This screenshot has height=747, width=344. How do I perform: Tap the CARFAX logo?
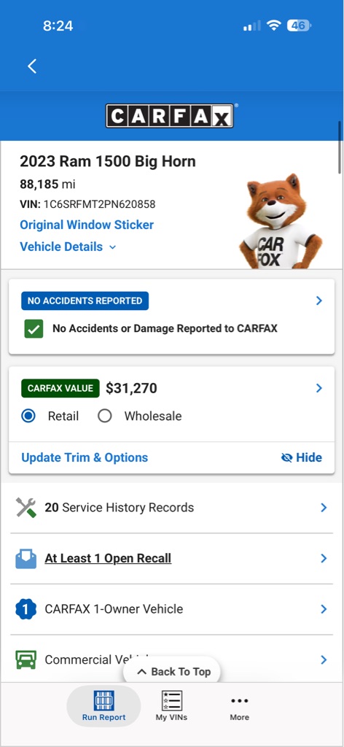[170, 116]
